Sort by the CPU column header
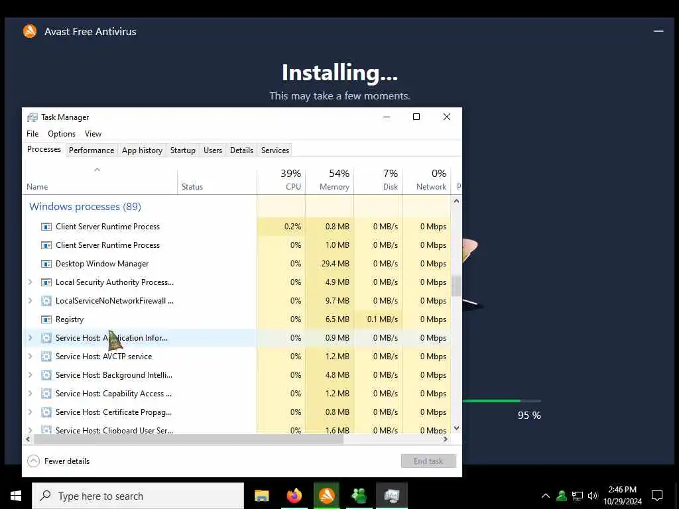 pos(281,180)
